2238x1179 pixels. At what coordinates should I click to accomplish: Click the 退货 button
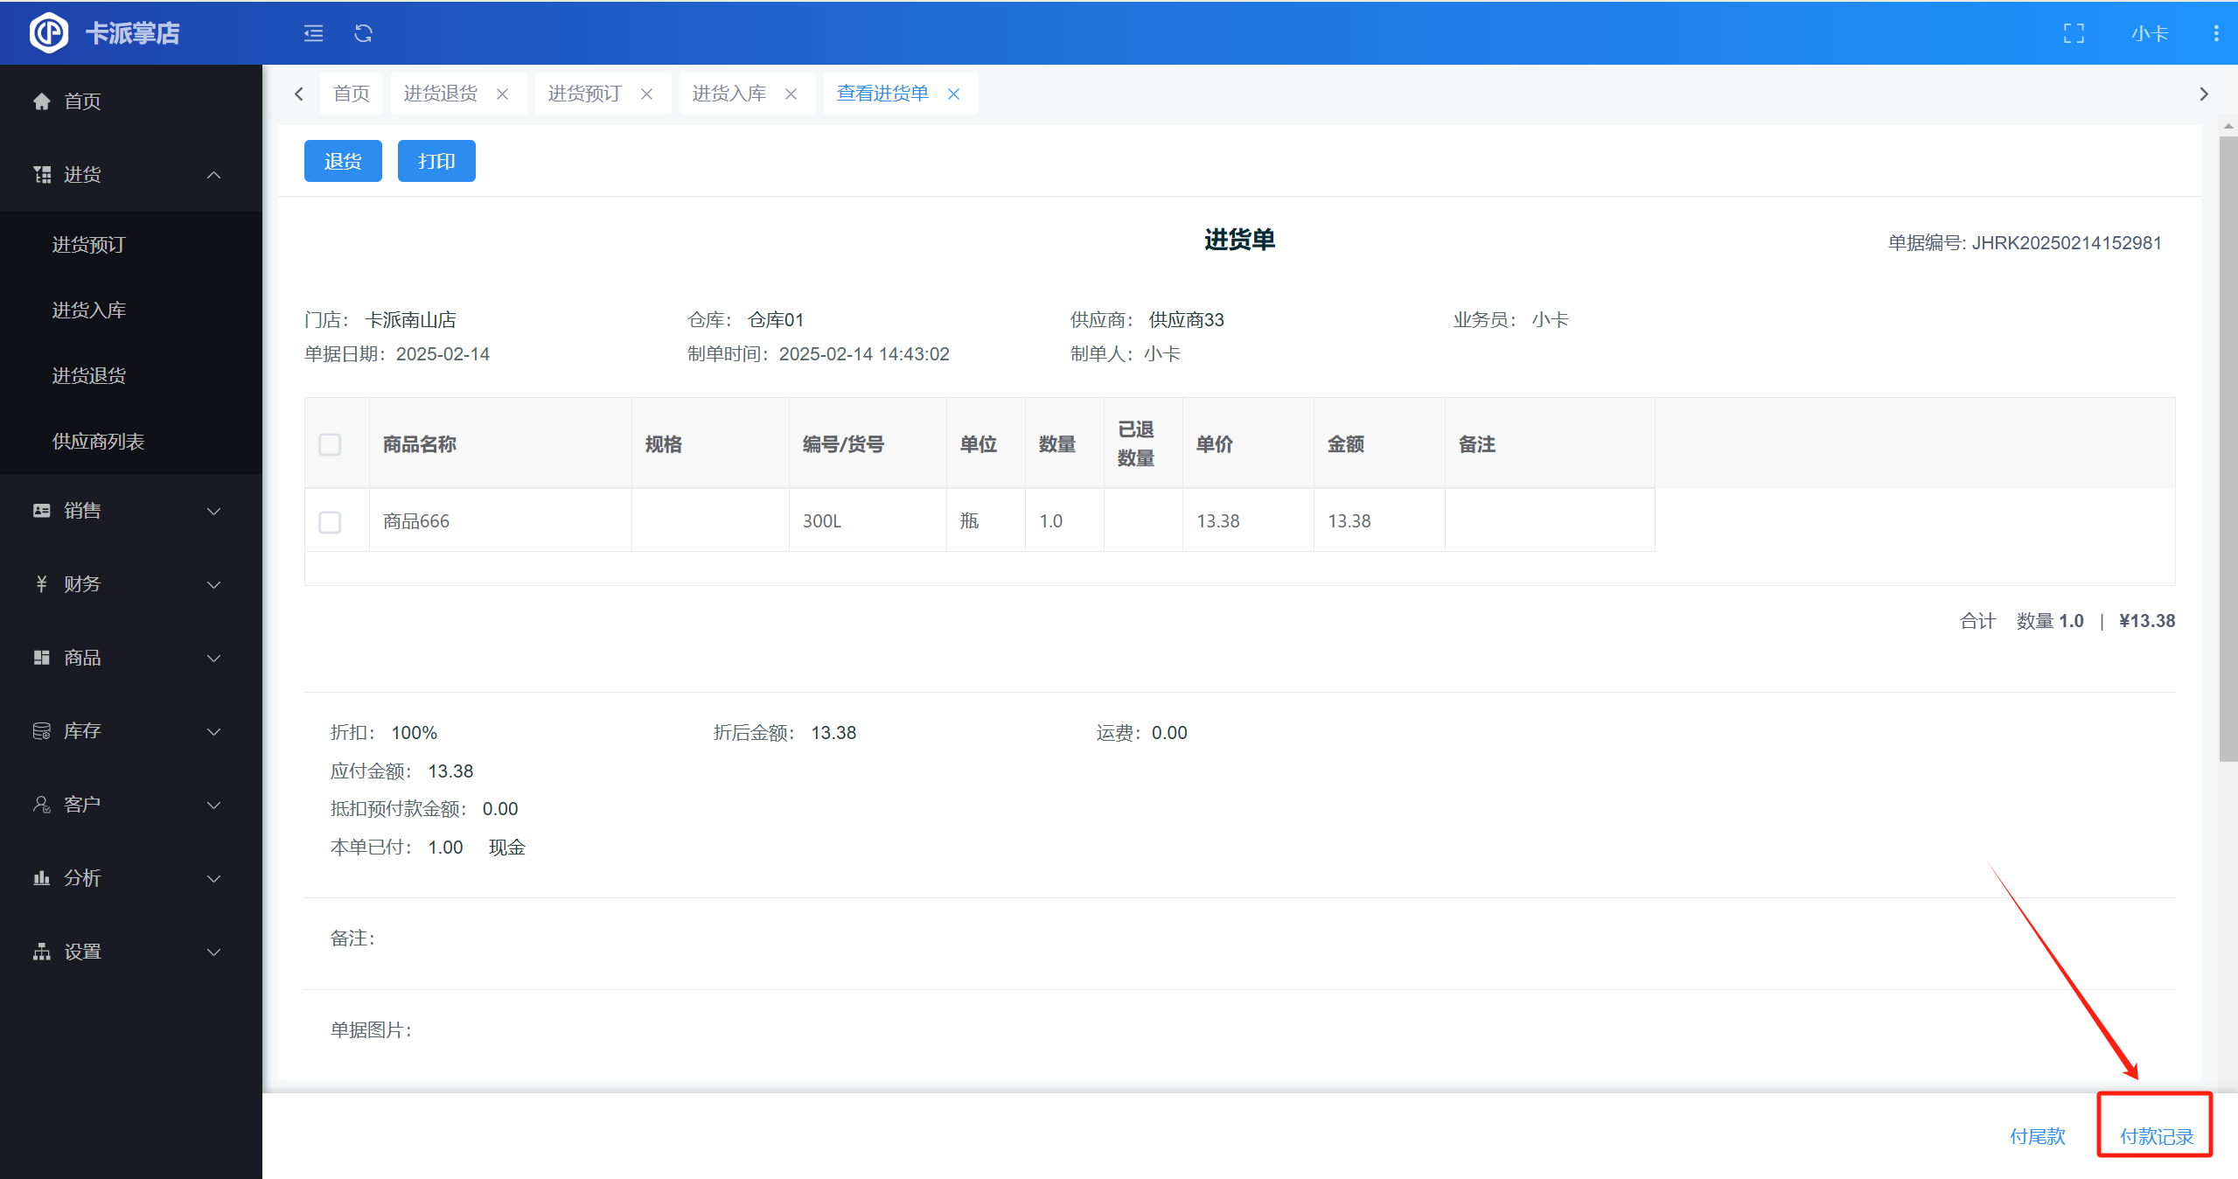pos(343,161)
